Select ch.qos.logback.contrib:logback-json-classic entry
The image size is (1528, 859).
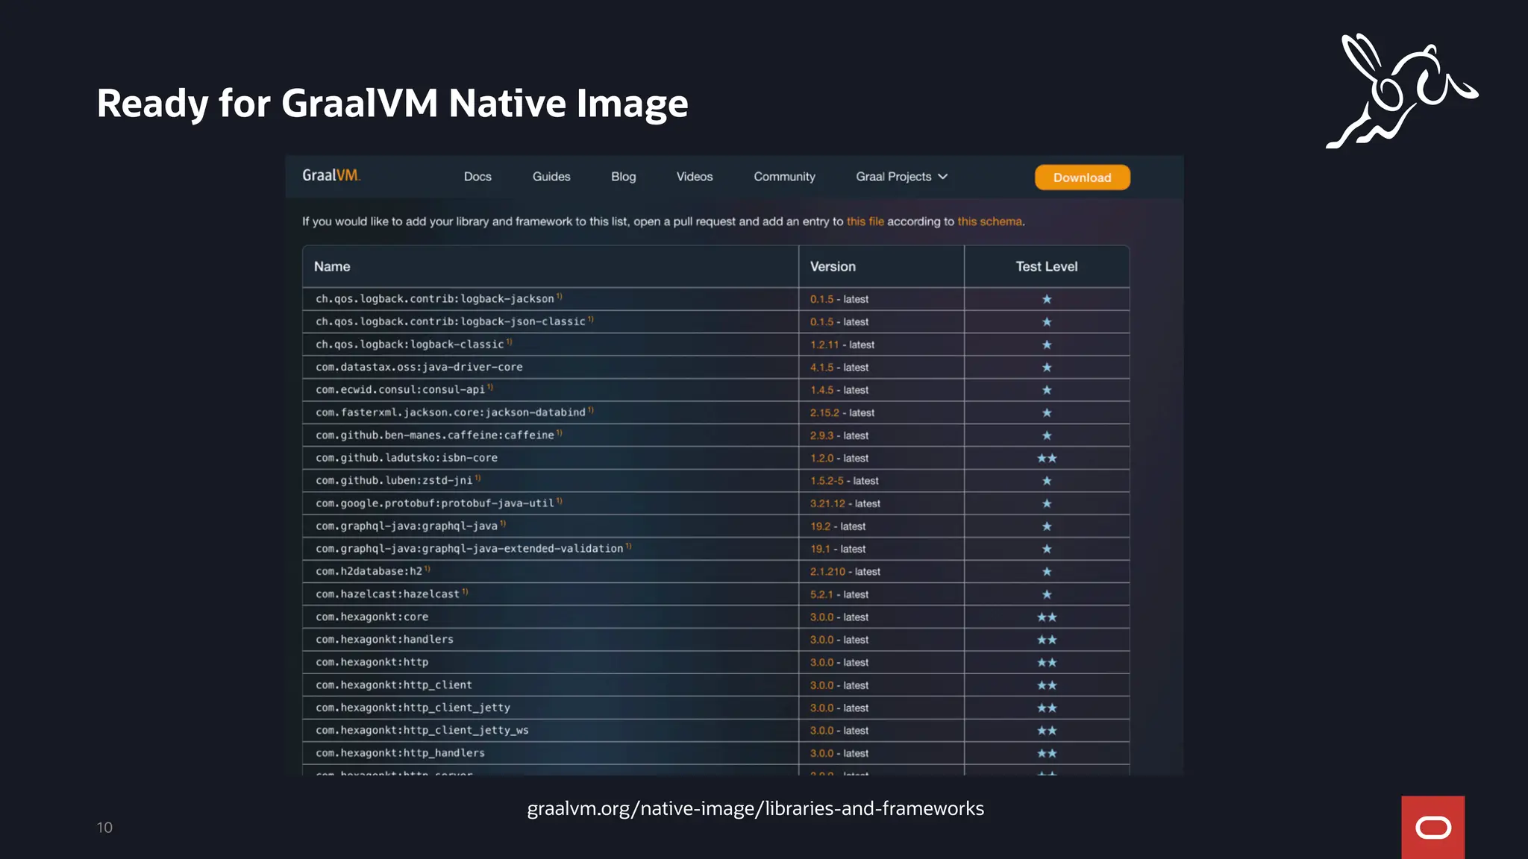pos(451,321)
